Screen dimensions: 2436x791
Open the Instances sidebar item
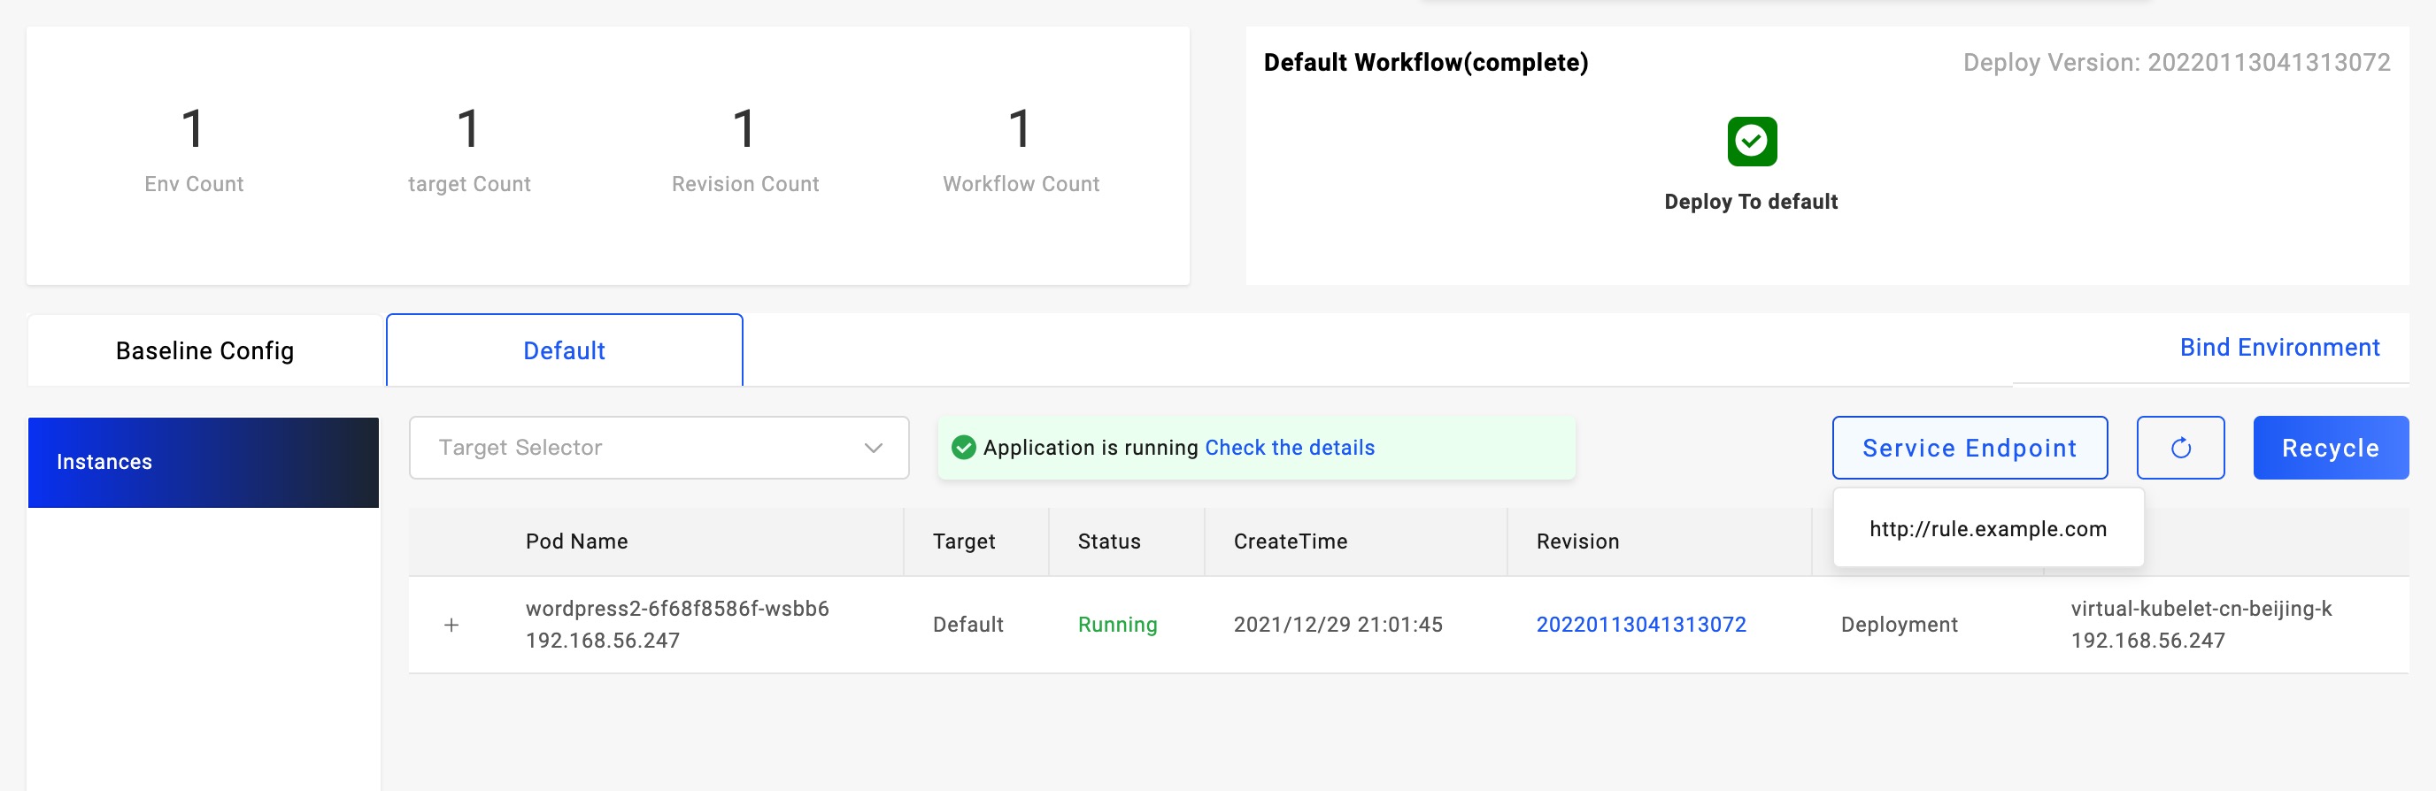(x=203, y=462)
